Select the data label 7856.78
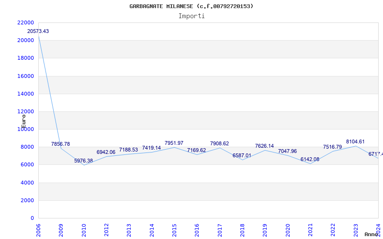The width and height of the screenshot is (383, 239). pyautogui.click(x=60, y=144)
